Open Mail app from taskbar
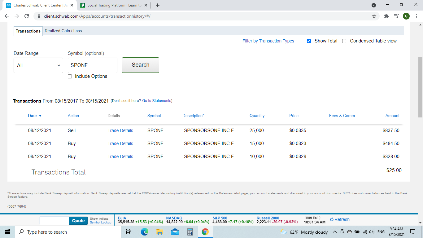This screenshot has width=423, height=238. (175, 232)
